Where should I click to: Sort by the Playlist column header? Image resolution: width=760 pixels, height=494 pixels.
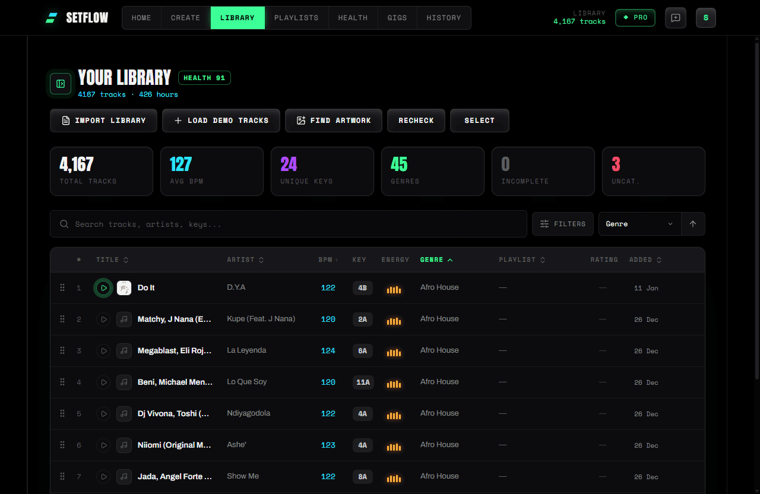[x=522, y=260]
